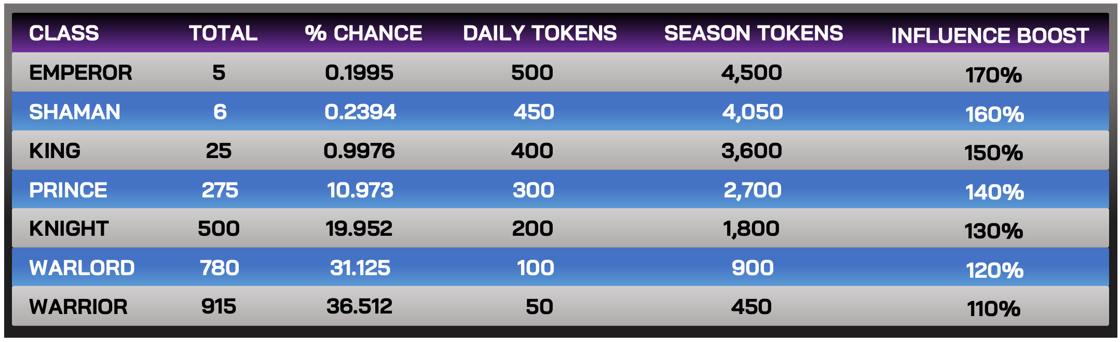Select the 4,050 season tokens cell
Viewport: 1120px width, 342px height.
pos(753,112)
